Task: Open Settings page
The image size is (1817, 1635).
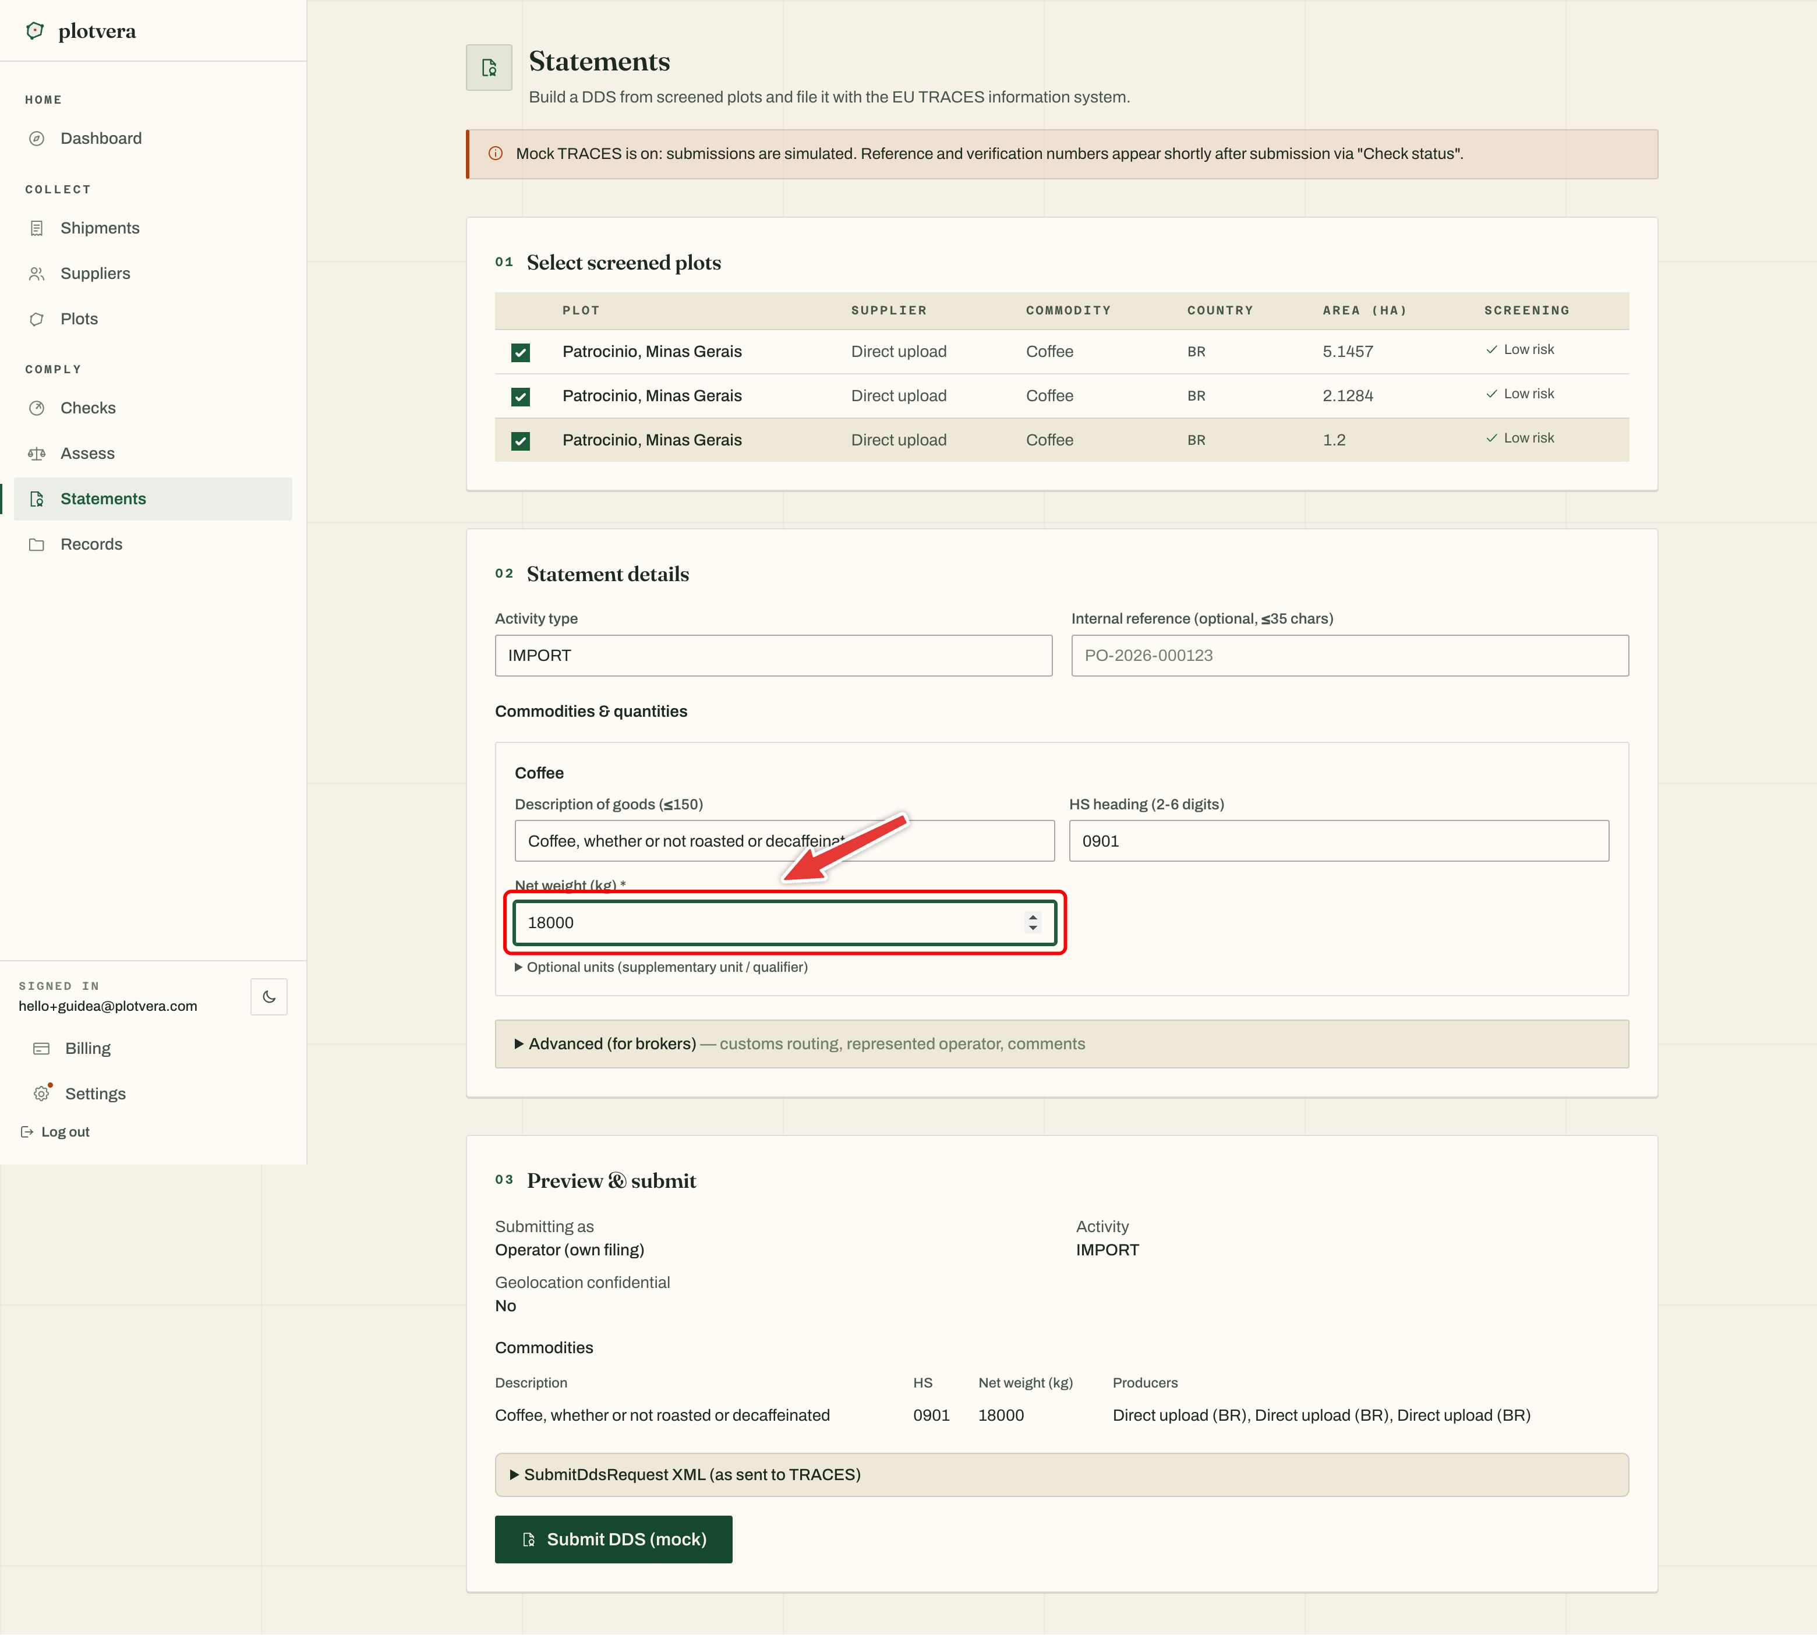Action: [x=153, y=1093]
